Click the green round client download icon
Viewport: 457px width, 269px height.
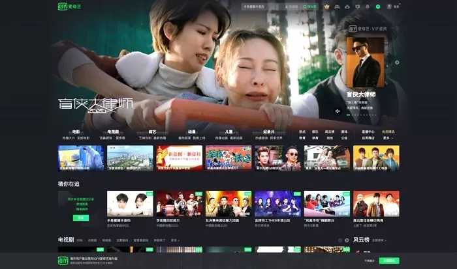pyautogui.click(x=378, y=7)
